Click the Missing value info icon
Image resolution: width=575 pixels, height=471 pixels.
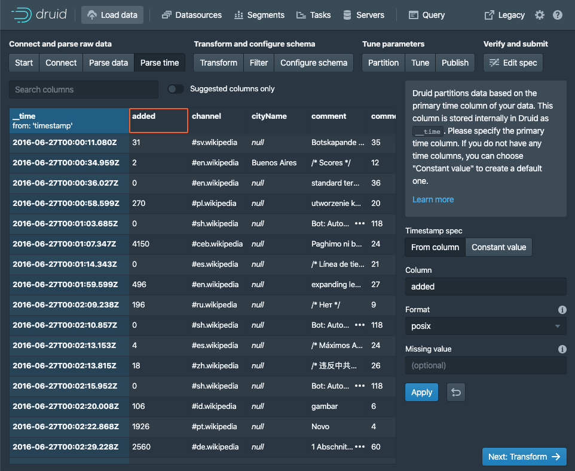(x=562, y=349)
